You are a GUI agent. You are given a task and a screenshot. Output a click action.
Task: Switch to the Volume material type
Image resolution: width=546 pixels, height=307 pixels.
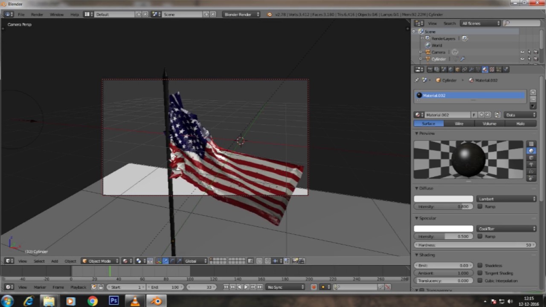(x=490, y=123)
